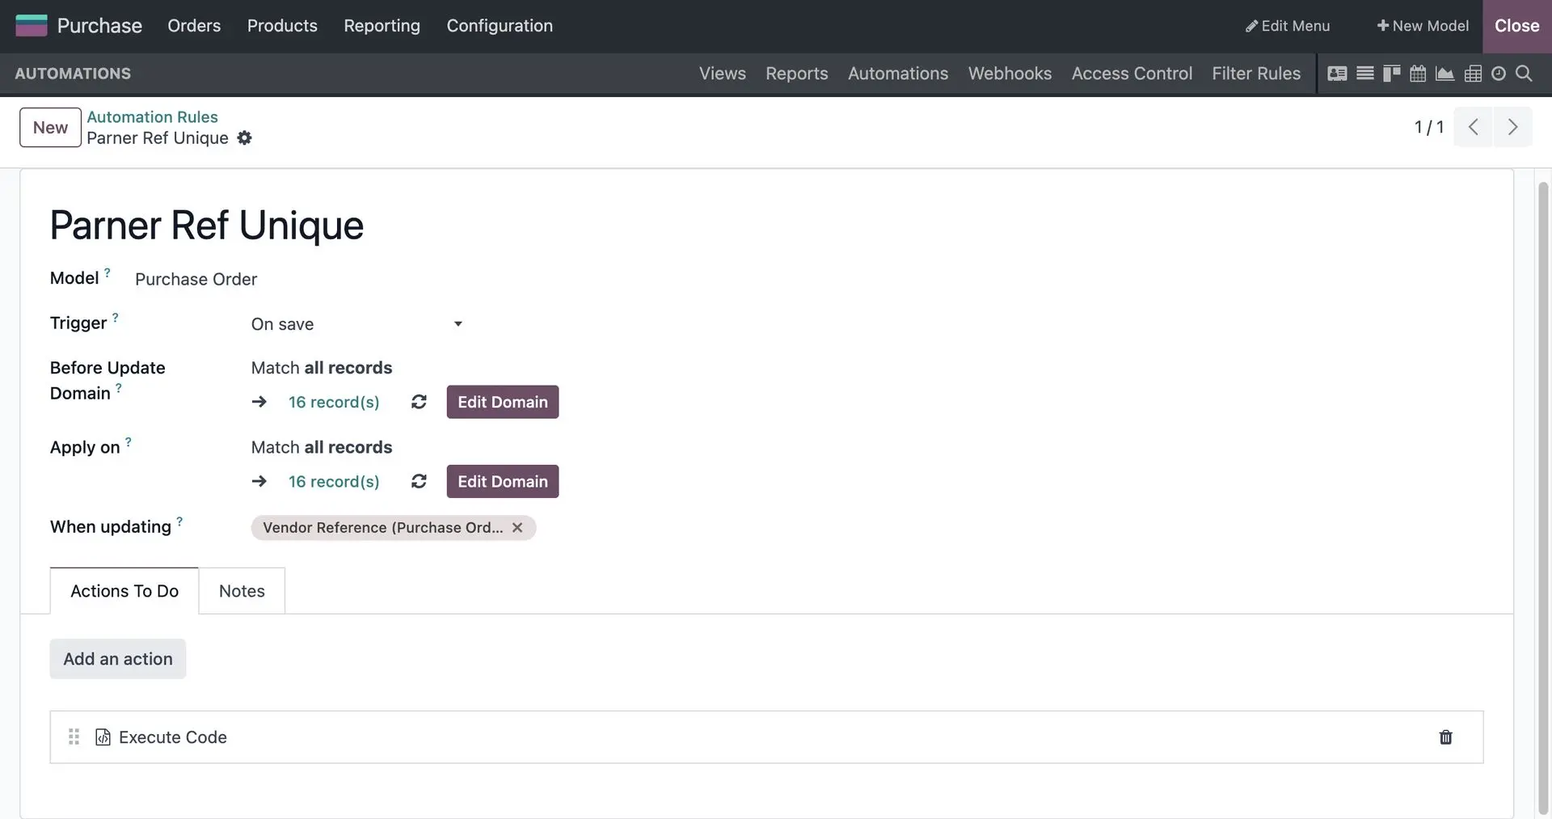Screen dimensions: 1552x819
Task: Open the Kanban view icon
Action: click(x=1391, y=74)
